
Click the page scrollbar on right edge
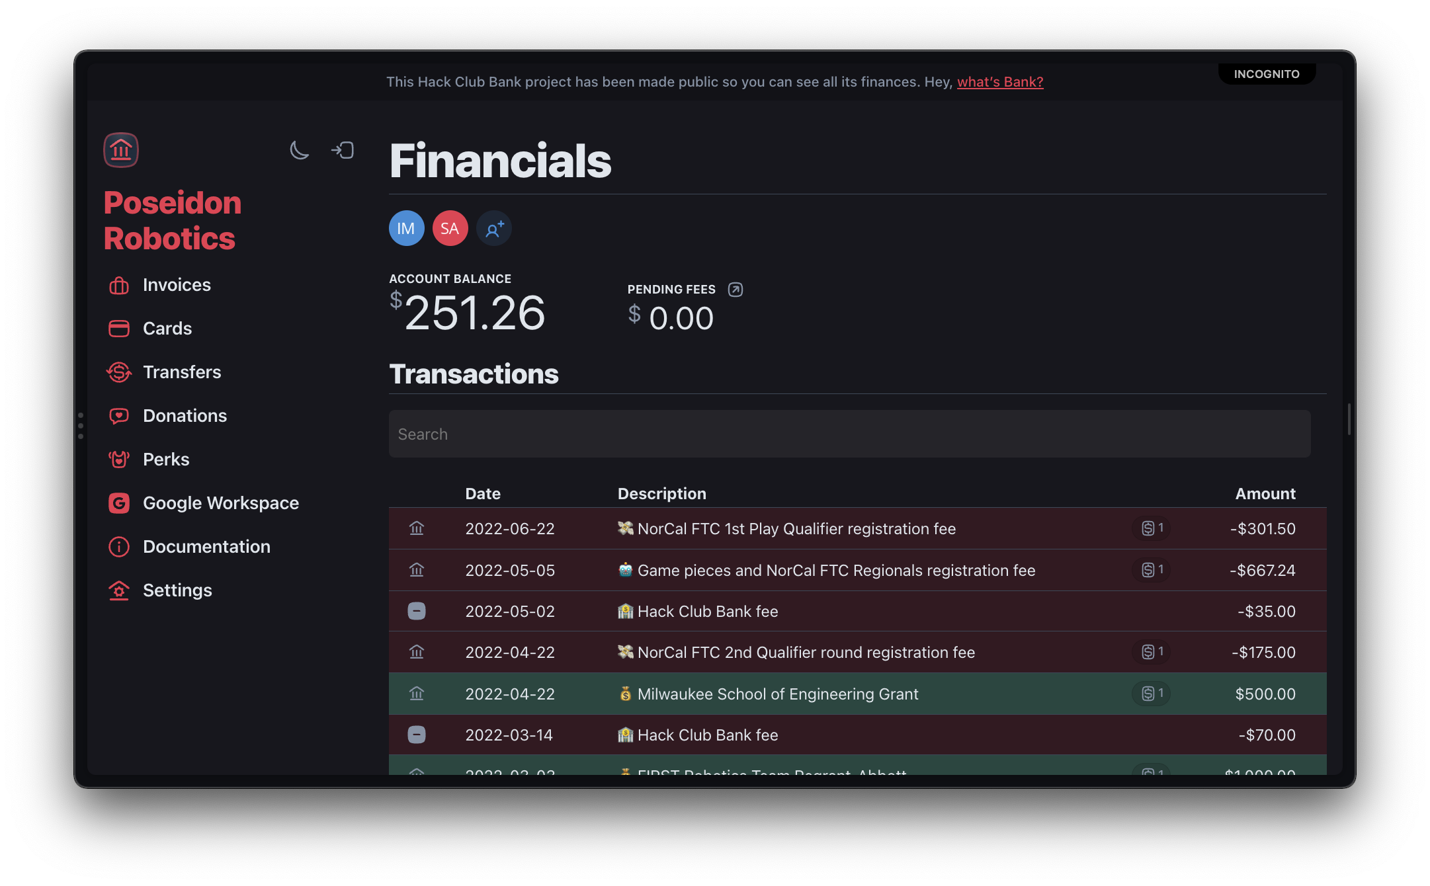(x=1349, y=419)
